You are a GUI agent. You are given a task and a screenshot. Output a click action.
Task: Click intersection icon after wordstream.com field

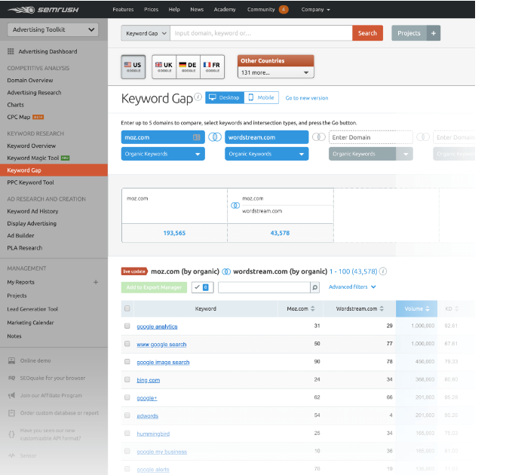[318, 137]
